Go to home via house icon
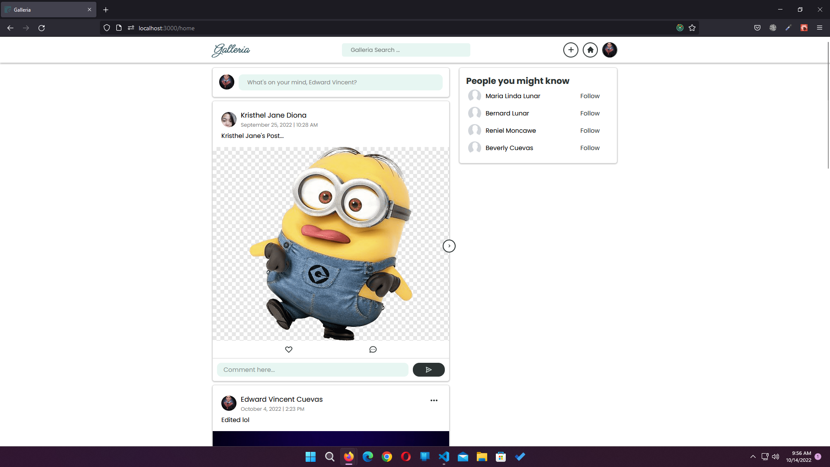The width and height of the screenshot is (830, 467). point(590,50)
